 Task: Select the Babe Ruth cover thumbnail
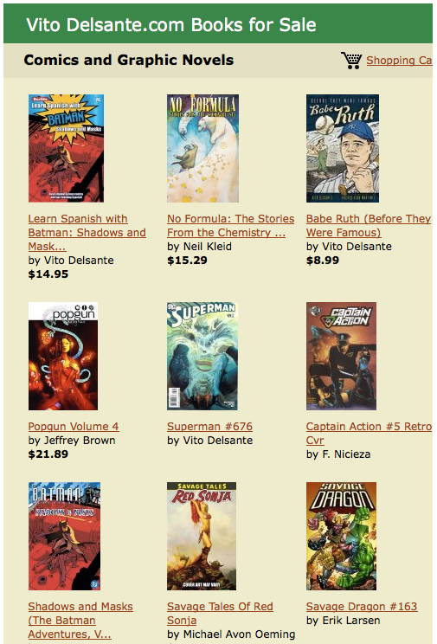[343, 148]
